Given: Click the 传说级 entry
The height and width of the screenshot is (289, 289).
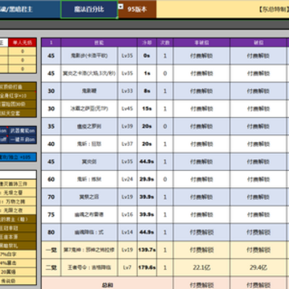Looking at the screenshot, I should coord(18,281).
